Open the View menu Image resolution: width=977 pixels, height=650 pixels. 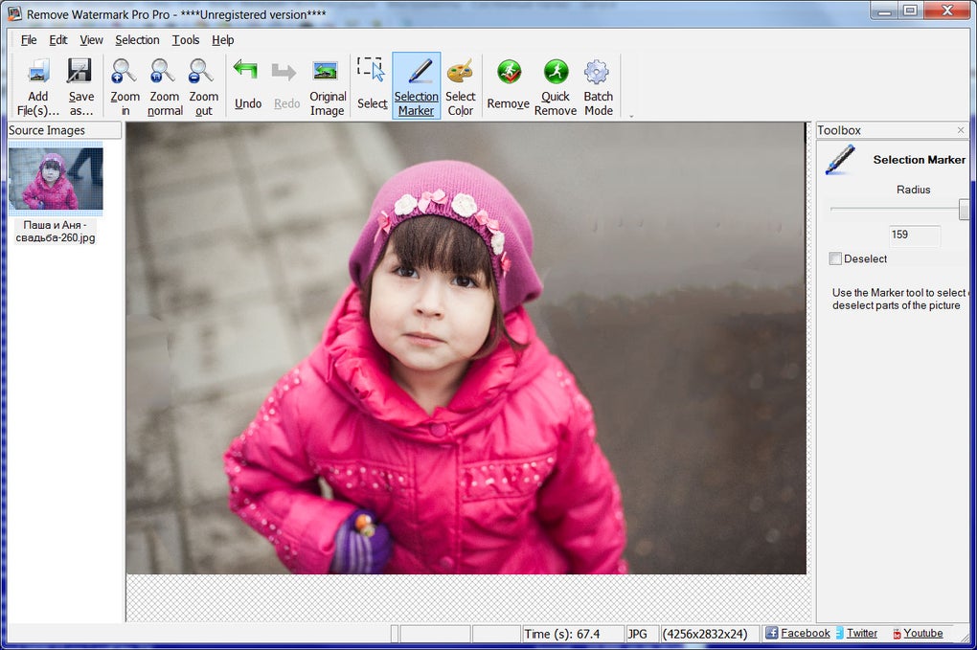(91, 40)
